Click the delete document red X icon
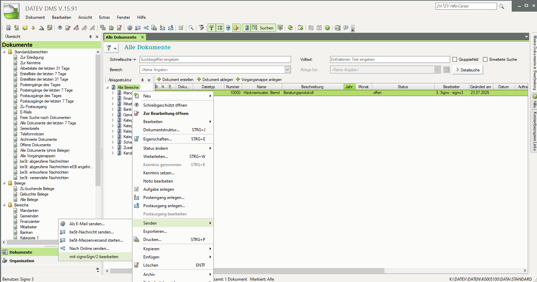This screenshot has height=282, width=537. tap(119, 28)
